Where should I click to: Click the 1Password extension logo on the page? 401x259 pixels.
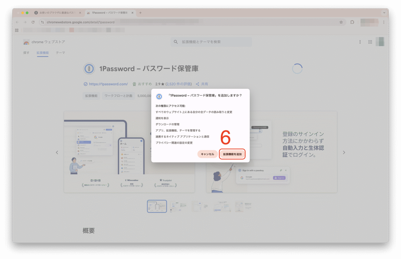89,69
